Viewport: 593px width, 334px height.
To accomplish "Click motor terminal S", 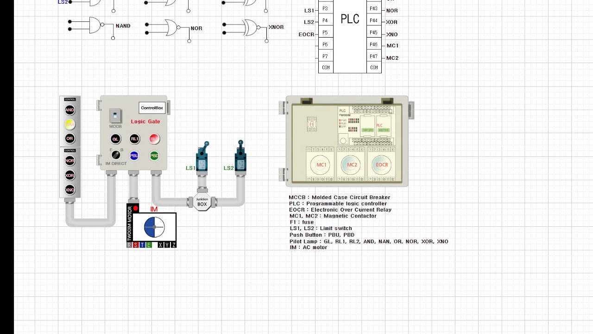I will [x=136, y=245].
